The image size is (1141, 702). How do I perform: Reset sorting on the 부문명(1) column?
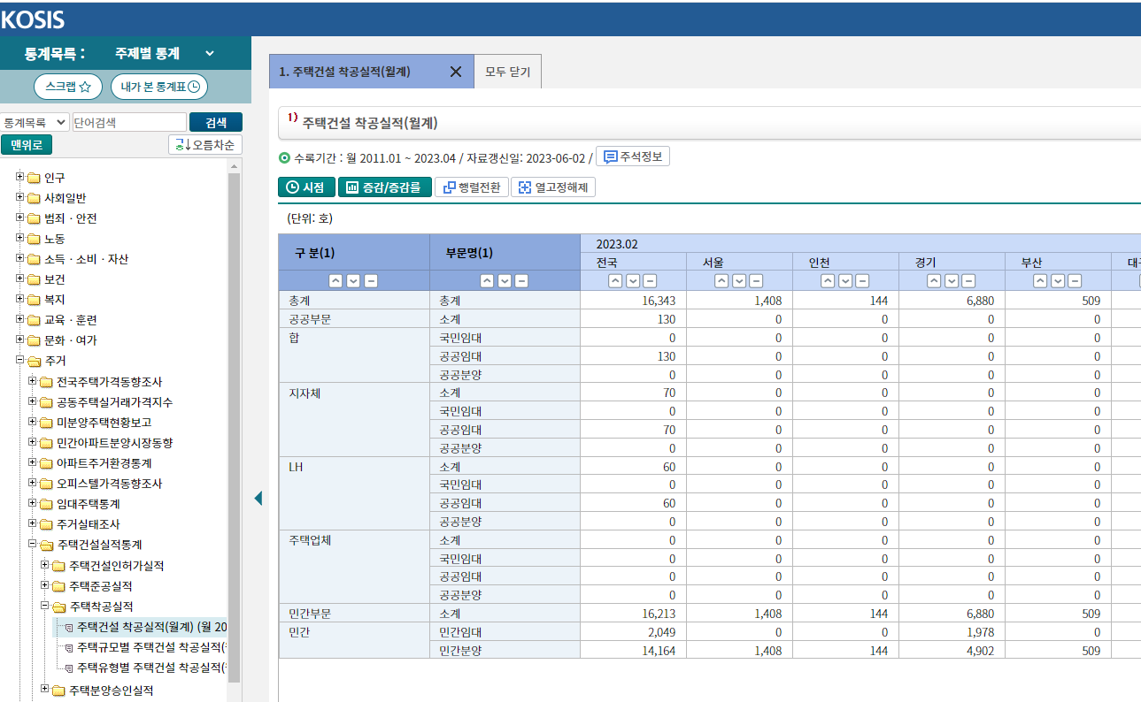click(521, 281)
